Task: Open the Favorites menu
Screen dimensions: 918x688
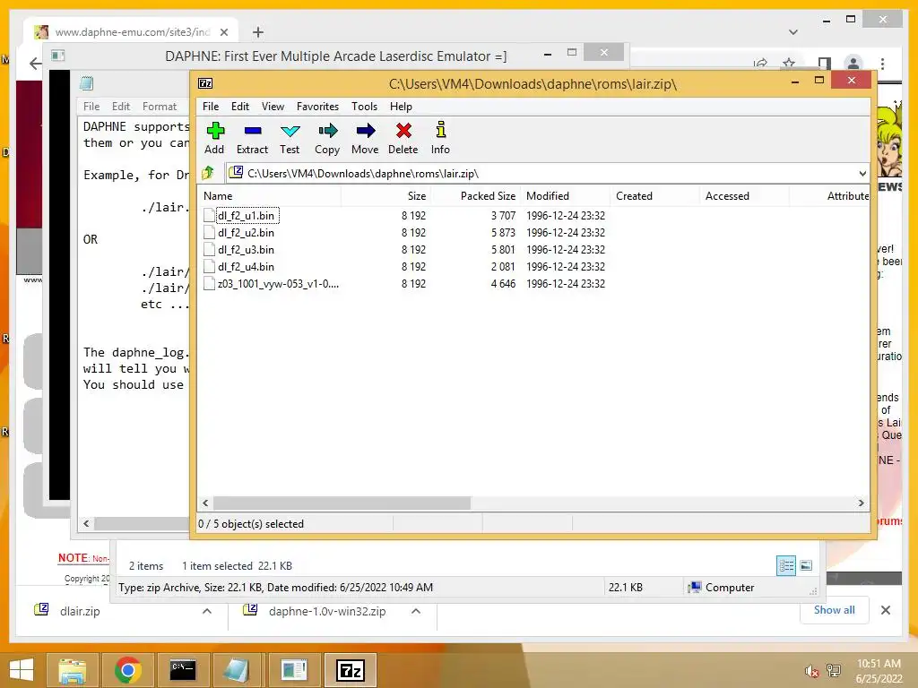Action: pos(318,107)
